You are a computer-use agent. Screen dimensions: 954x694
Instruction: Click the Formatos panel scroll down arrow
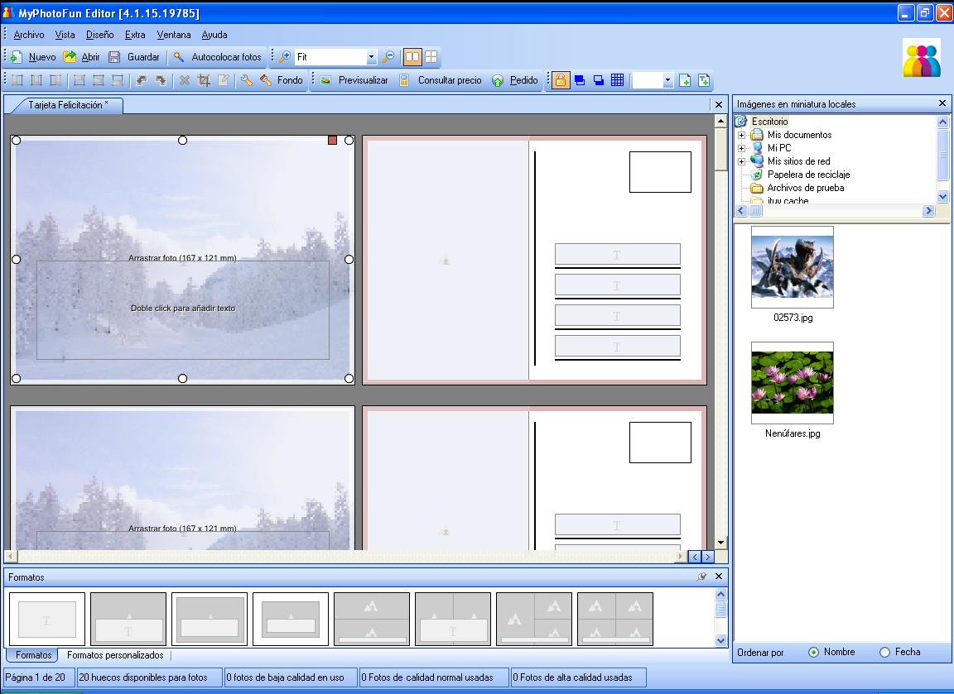721,640
